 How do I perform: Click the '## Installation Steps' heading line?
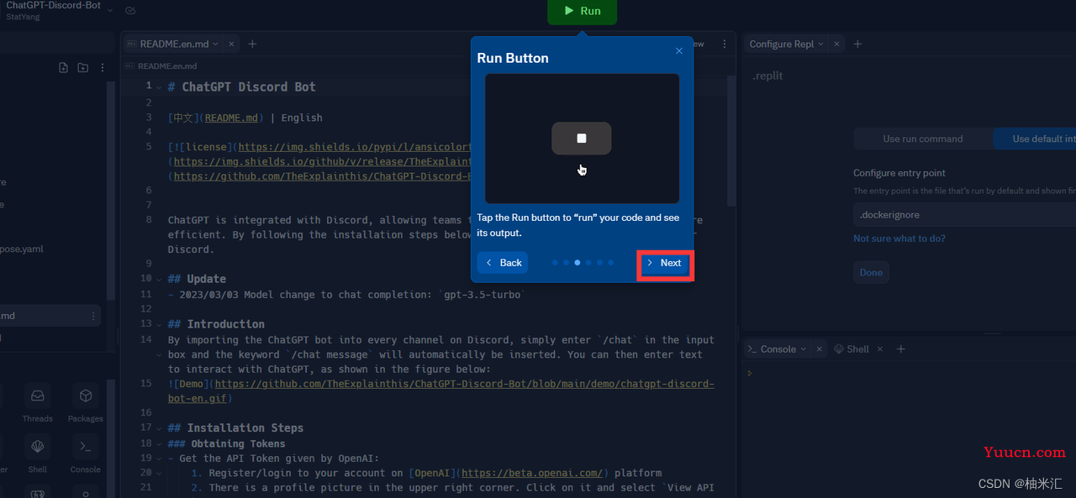point(235,428)
